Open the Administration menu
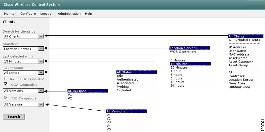265x132 pixels. 69,14
